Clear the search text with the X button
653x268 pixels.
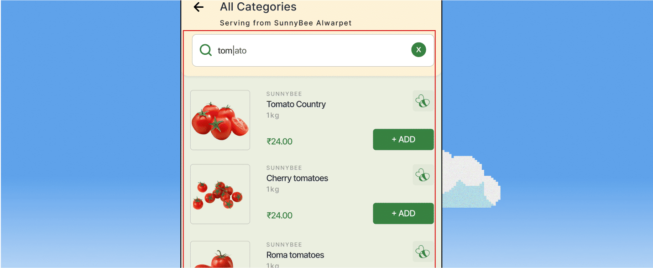coord(418,50)
